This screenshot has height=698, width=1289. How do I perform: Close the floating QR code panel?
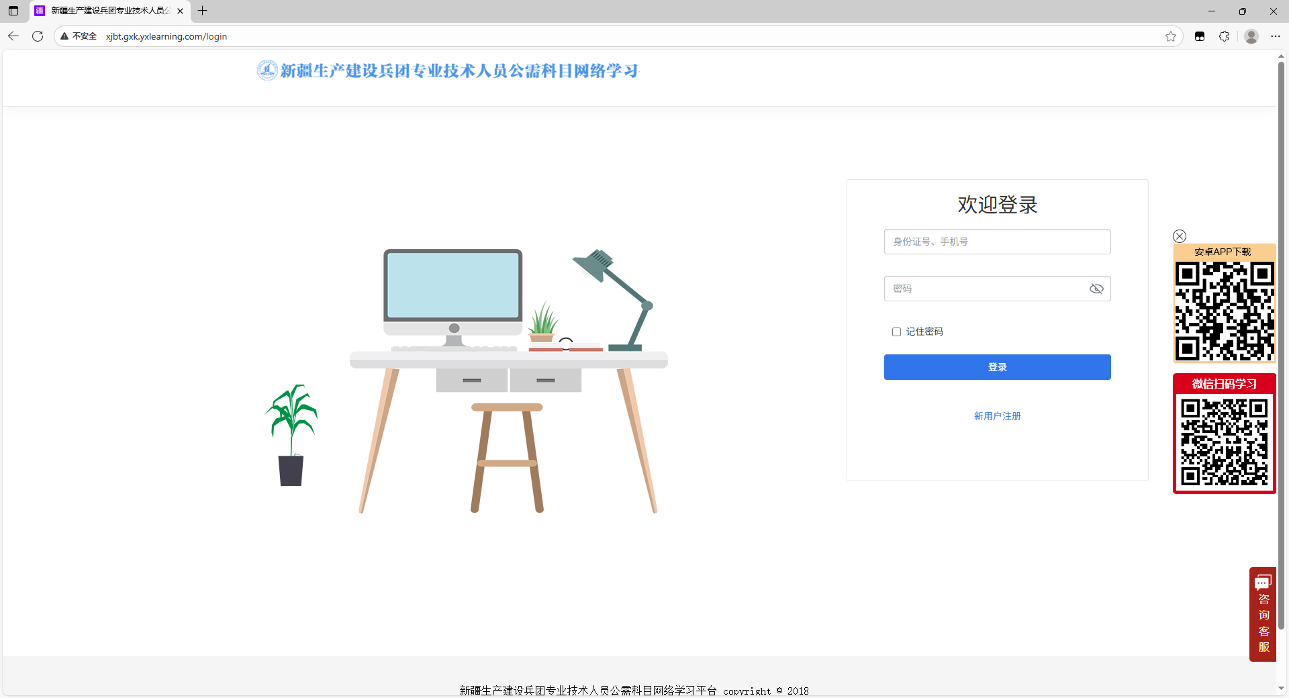point(1180,236)
